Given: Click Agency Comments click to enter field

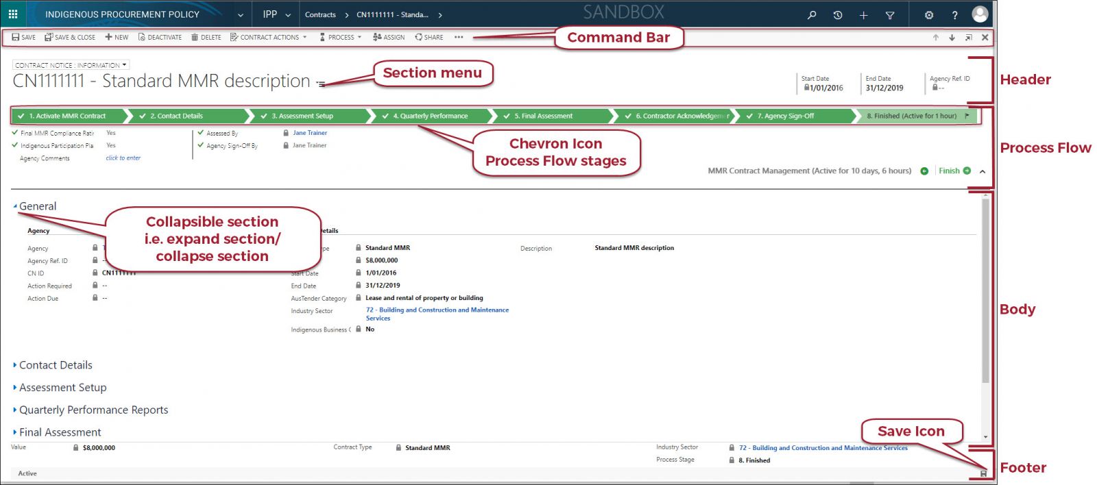Looking at the screenshot, I should click(x=123, y=158).
